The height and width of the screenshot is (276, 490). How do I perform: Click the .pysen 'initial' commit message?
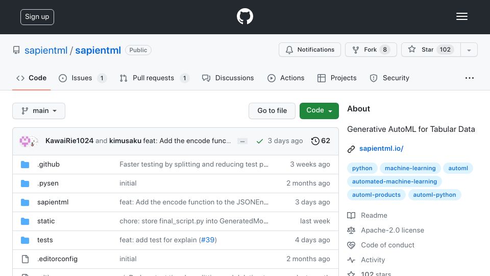128,183
